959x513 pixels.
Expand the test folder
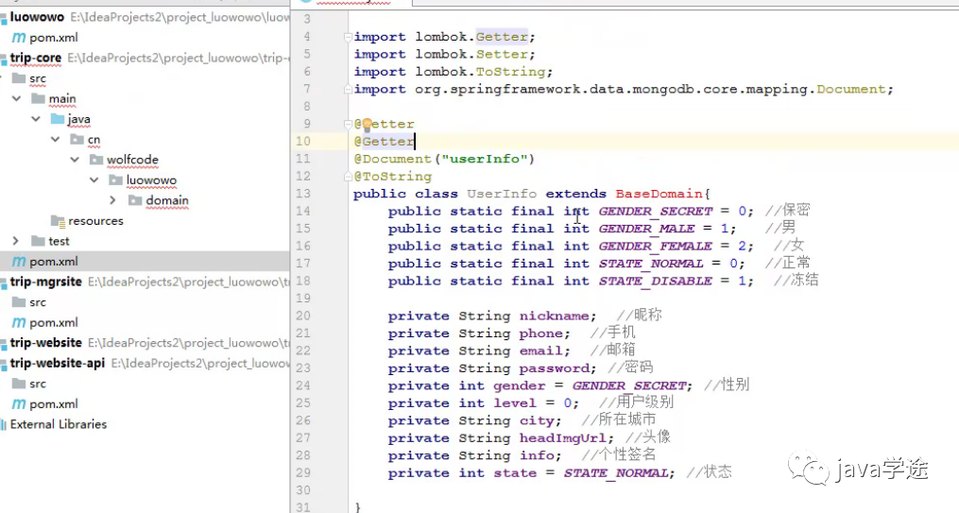coord(15,242)
